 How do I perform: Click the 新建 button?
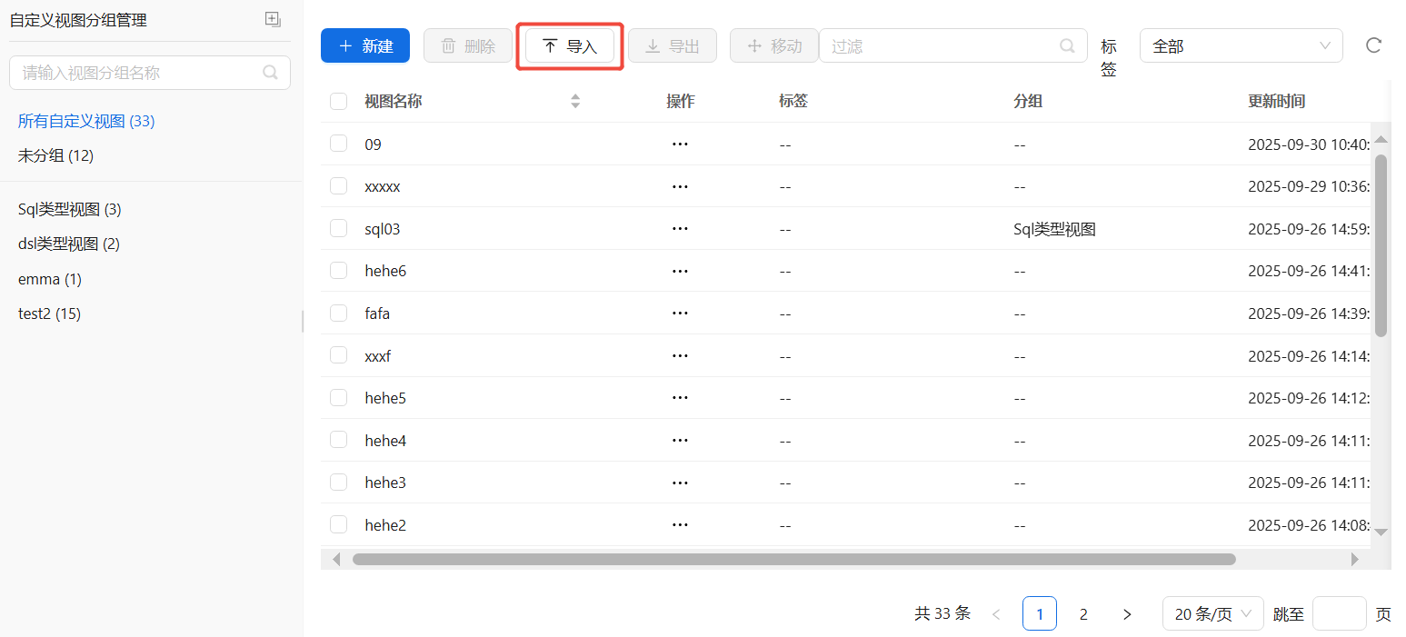pyautogui.click(x=365, y=45)
